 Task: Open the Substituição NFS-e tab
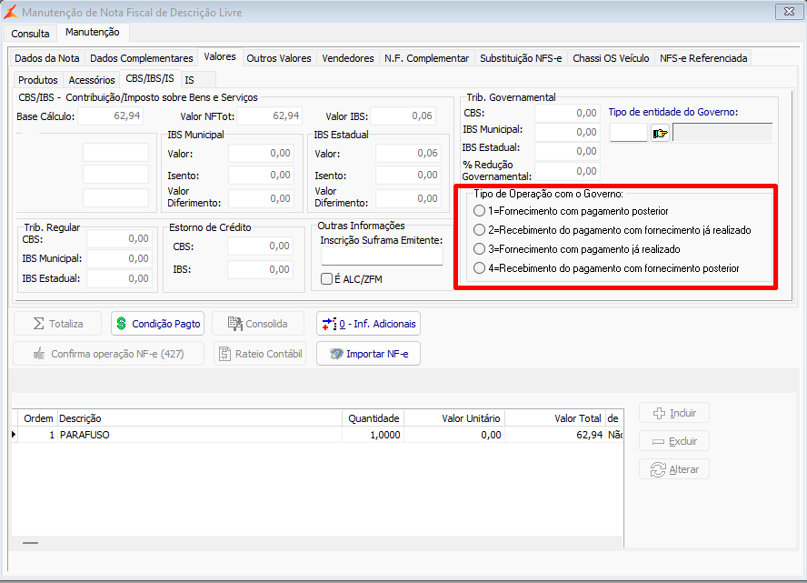(521, 58)
